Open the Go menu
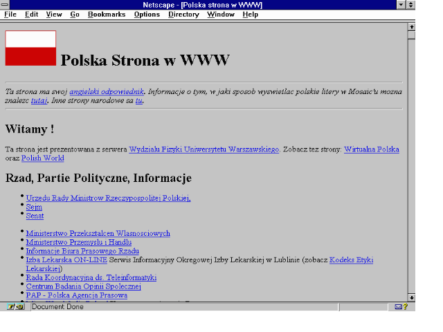This screenshot has height=332, width=443. [x=75, y=15]
